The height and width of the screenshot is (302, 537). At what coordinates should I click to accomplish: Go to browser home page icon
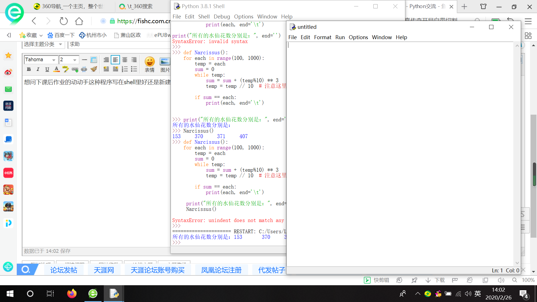click(x=79, y=21)
